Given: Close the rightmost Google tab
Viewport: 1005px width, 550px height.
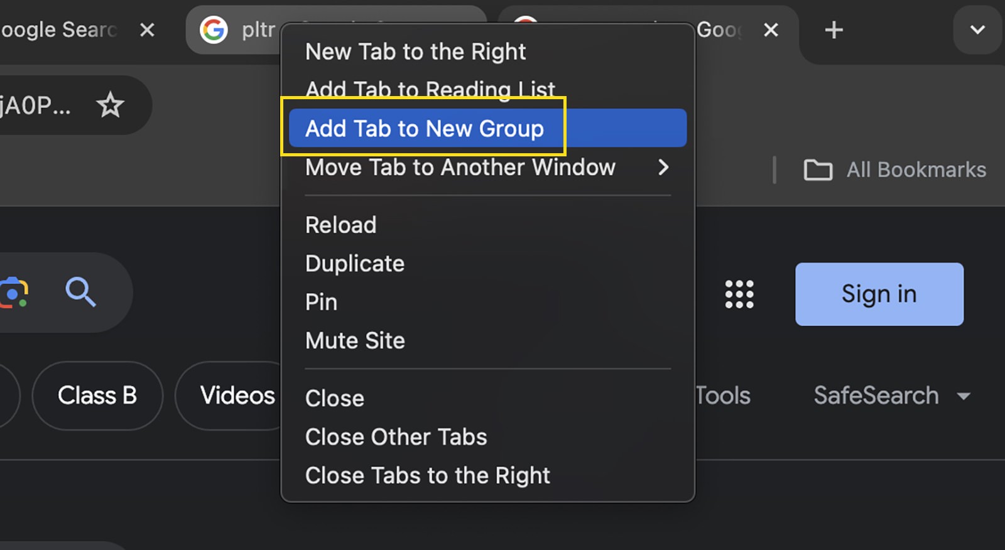Looking at the screenshot, I should point(771,30).
